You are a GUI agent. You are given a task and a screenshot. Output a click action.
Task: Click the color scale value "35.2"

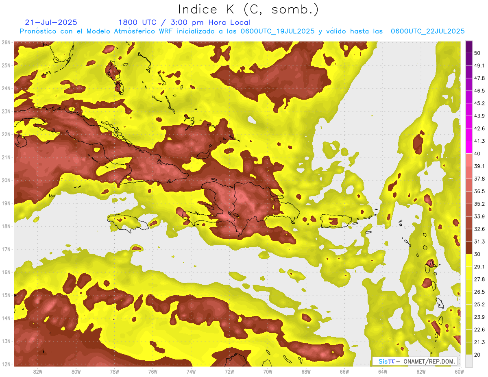(479, 204)
